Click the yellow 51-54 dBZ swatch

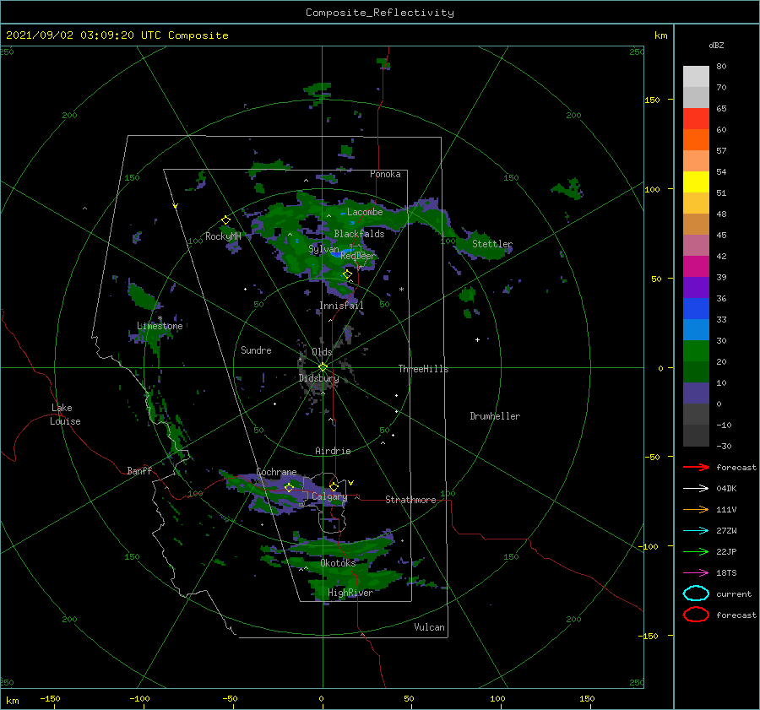point(696,182)
